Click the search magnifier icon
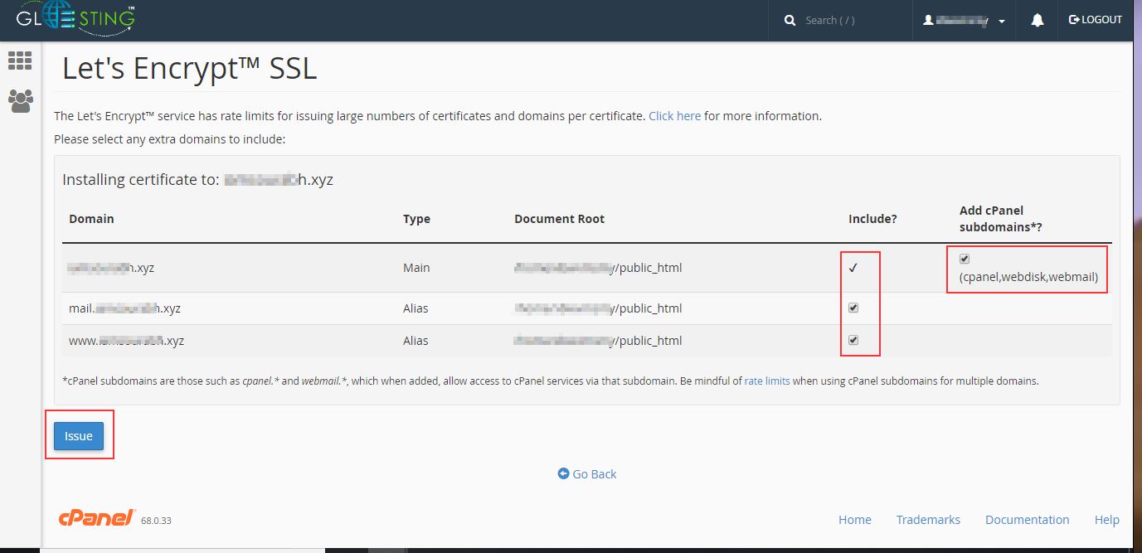 click(790, 20)
